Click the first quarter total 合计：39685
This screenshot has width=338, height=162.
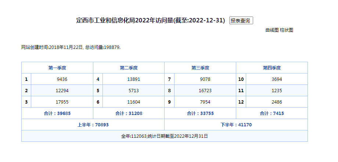pyautogui.click(x=57, y=114)
